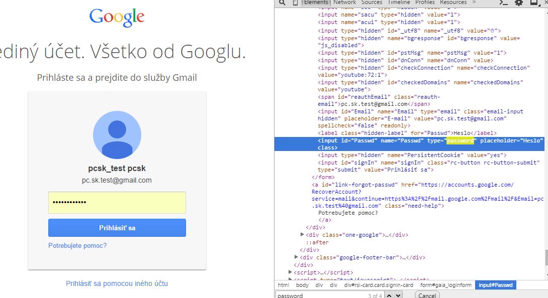Select the input id="pstMsg" line
This screenshot has width=548, height=298.
point(412,53)
